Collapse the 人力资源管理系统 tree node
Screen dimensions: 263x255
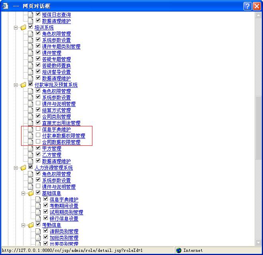[16, 168]
